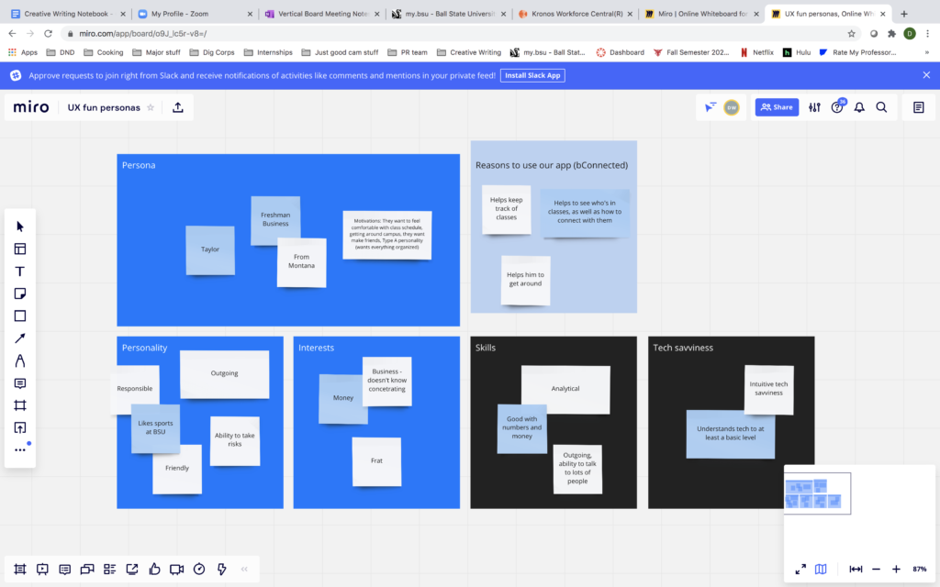940x587 pixels.
Task: Star the UX fun personas board
Action: tap(151, 107)
